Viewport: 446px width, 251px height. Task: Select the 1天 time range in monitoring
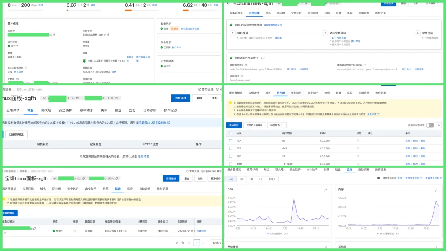pyautogui.click(x=241, y=179)
